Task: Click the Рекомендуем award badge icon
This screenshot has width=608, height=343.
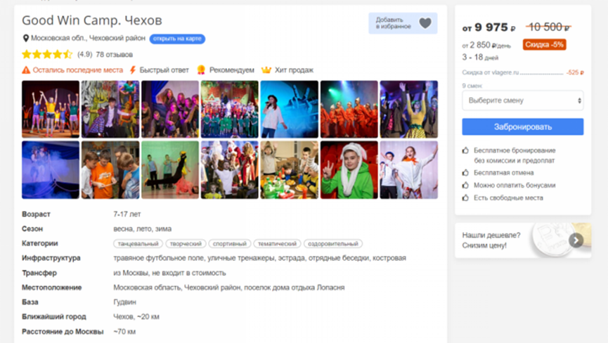Action: pos(201,70)
